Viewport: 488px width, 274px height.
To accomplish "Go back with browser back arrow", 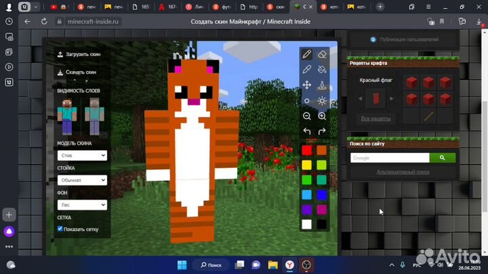I will [27, 22].
